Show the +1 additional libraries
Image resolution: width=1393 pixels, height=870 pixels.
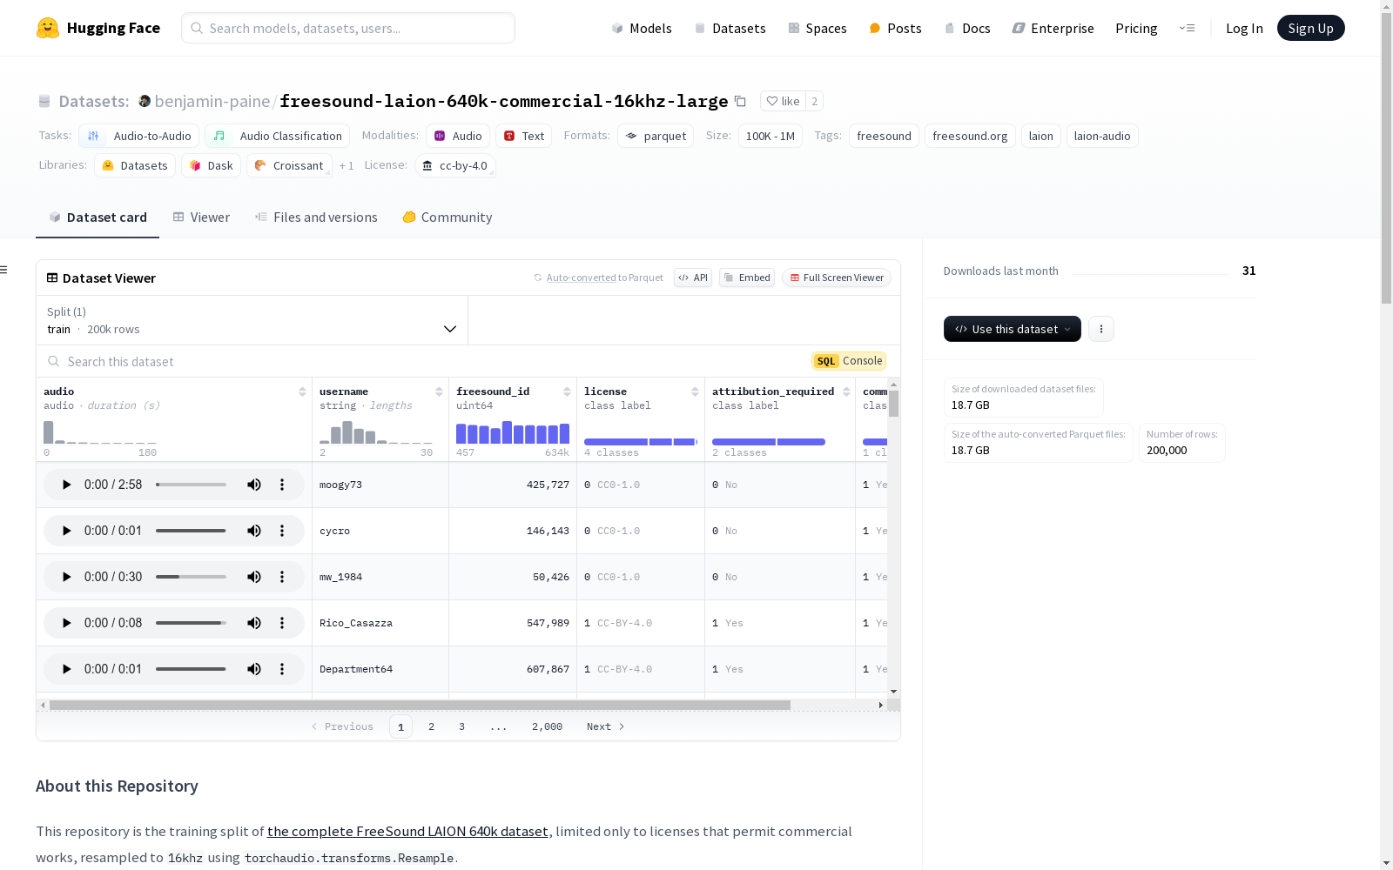click(x=347, y=165)
